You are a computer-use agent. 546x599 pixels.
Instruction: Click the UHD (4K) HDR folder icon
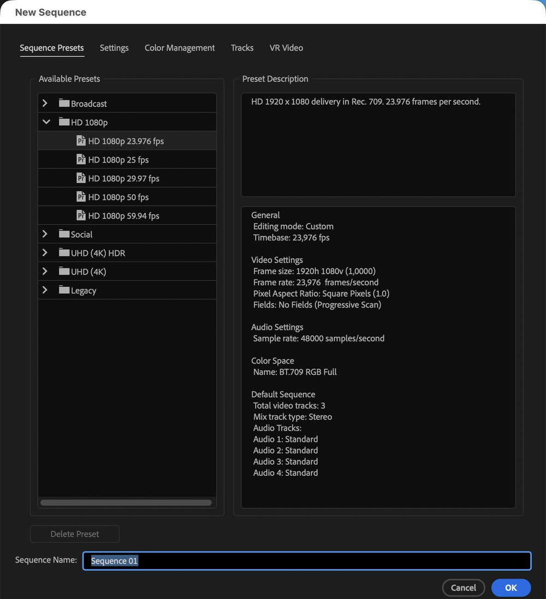64,253
